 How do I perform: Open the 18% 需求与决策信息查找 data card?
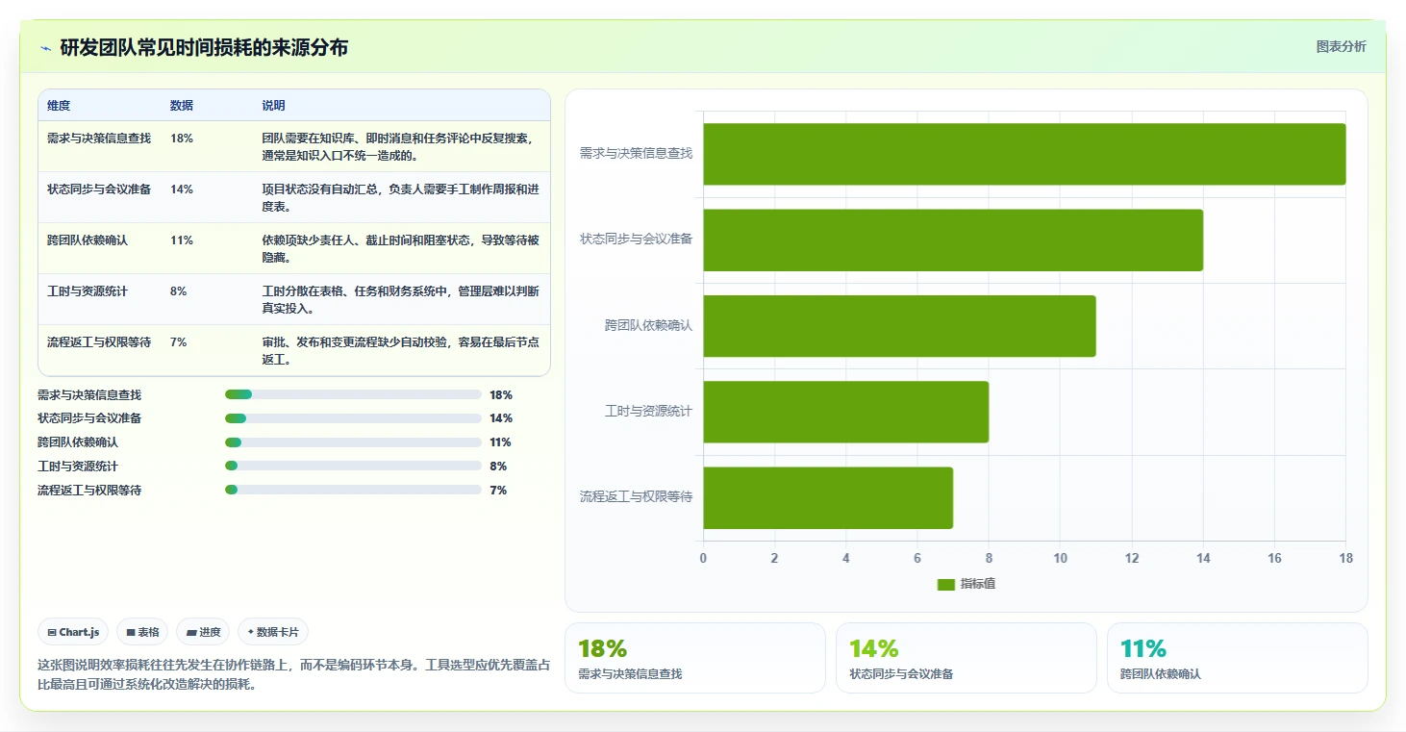[694, 658]
